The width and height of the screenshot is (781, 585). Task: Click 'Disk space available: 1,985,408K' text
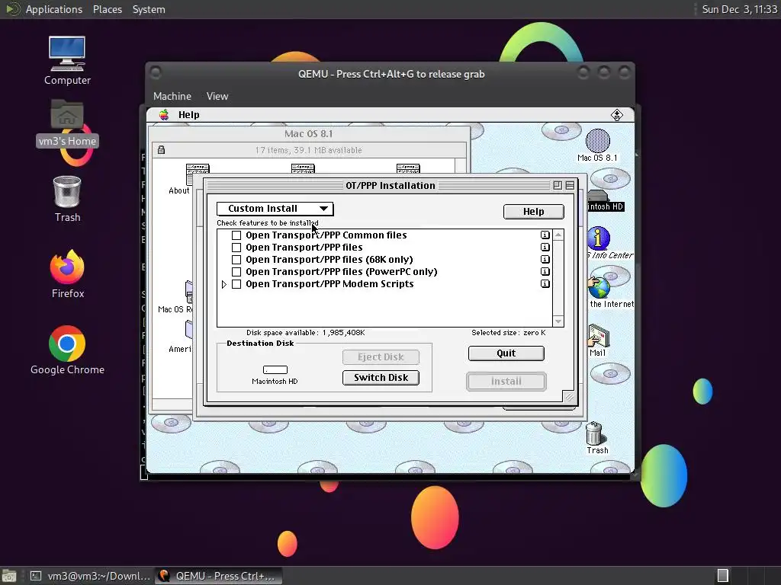coord(305,333)
